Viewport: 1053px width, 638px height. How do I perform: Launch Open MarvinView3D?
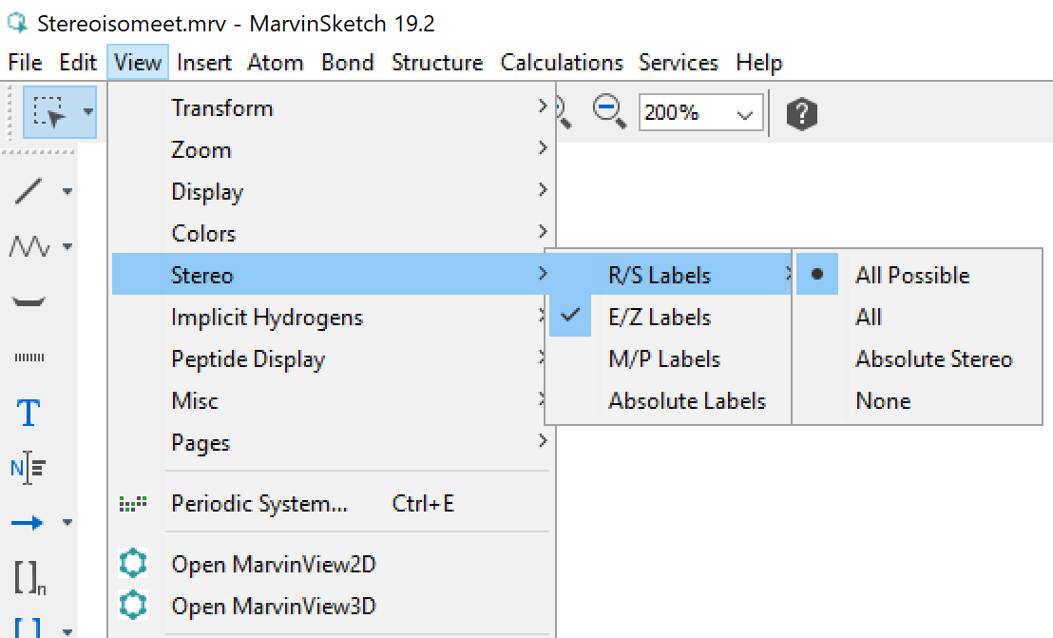click(274, 607)
